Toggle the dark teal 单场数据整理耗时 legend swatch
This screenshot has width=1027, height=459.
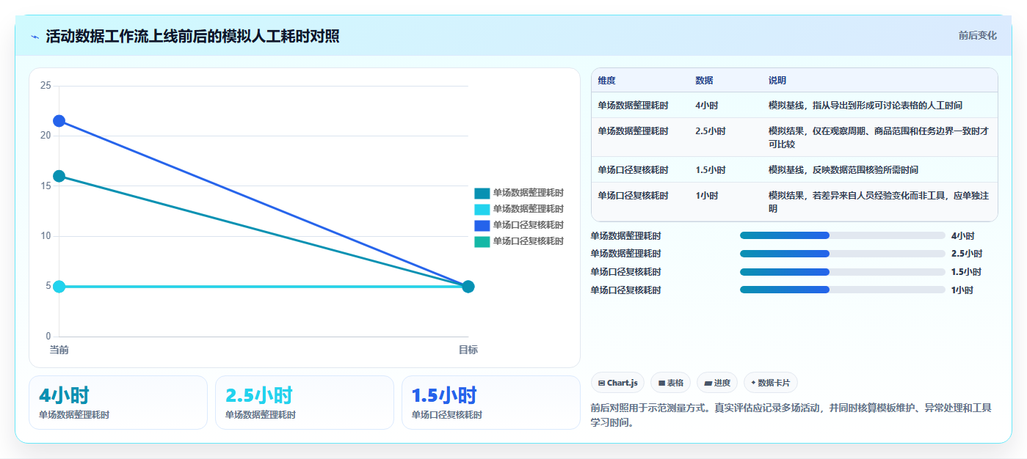tap(482, 193)
